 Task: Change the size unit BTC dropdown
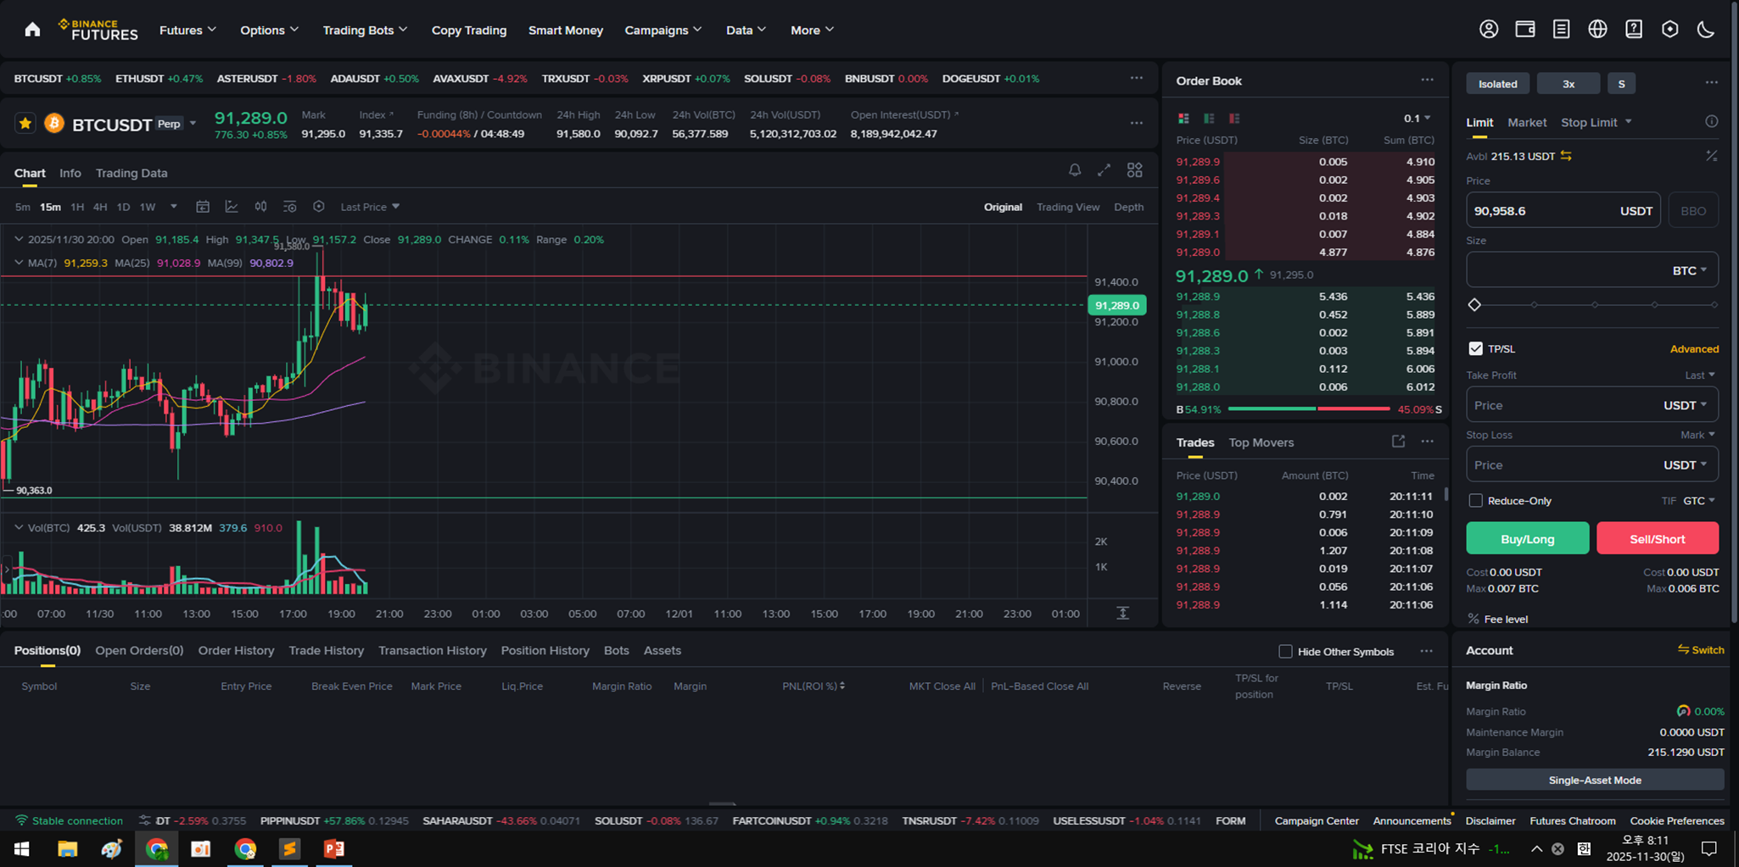[1689, 270]
